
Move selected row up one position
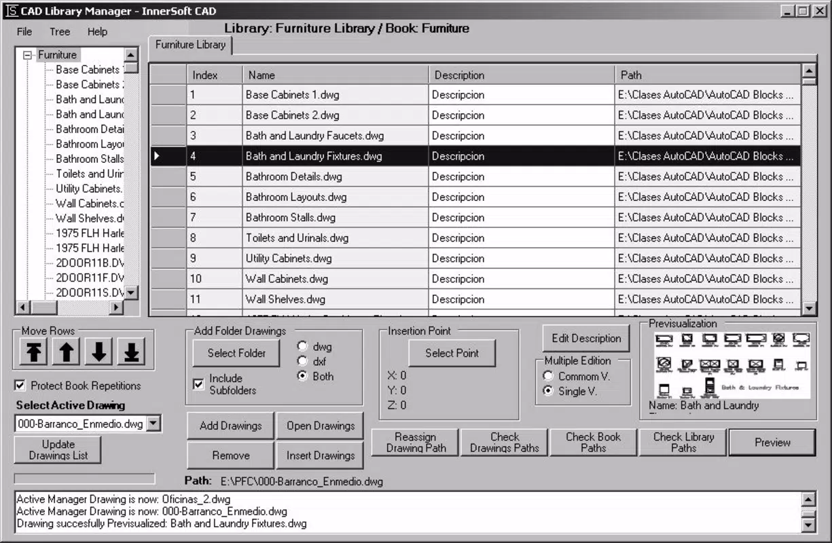click(x=66, y=352)
